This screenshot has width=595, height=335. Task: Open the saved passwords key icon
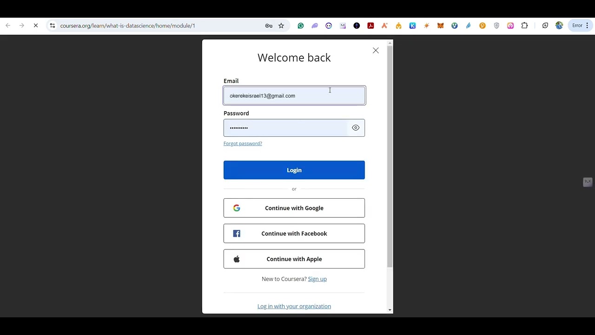[269, 26]
